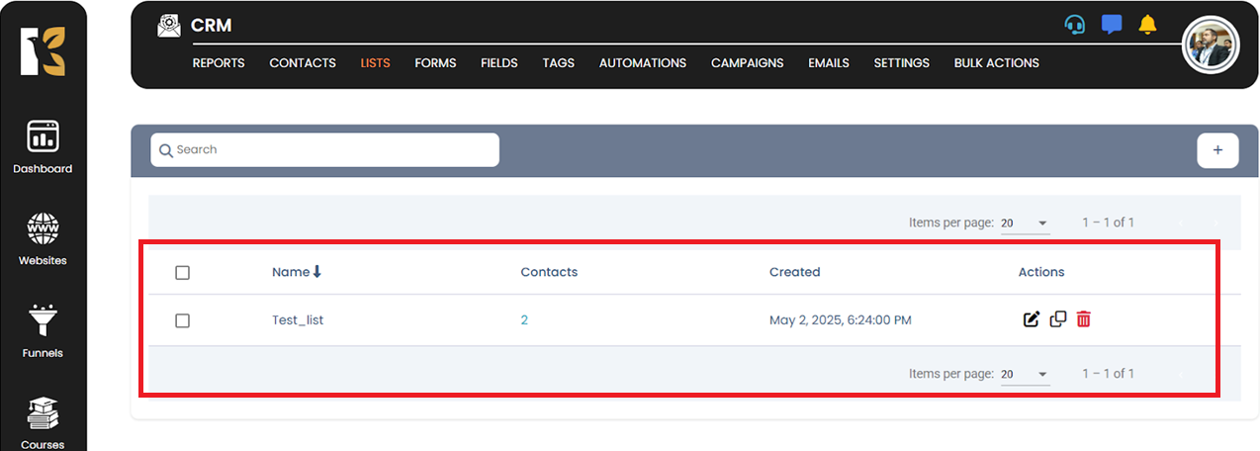This screenshot has height=451, width=1260.
Task: Open Websites from the sidebar
Action: point(43,239)
